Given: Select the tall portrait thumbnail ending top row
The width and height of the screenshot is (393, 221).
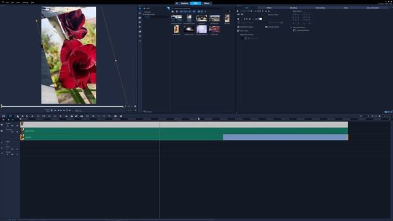Looking at the screenshot, I should [x=227, y=18].
